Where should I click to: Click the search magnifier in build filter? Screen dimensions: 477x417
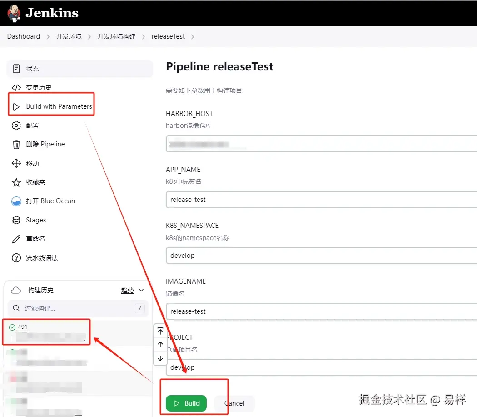(16, 308)
